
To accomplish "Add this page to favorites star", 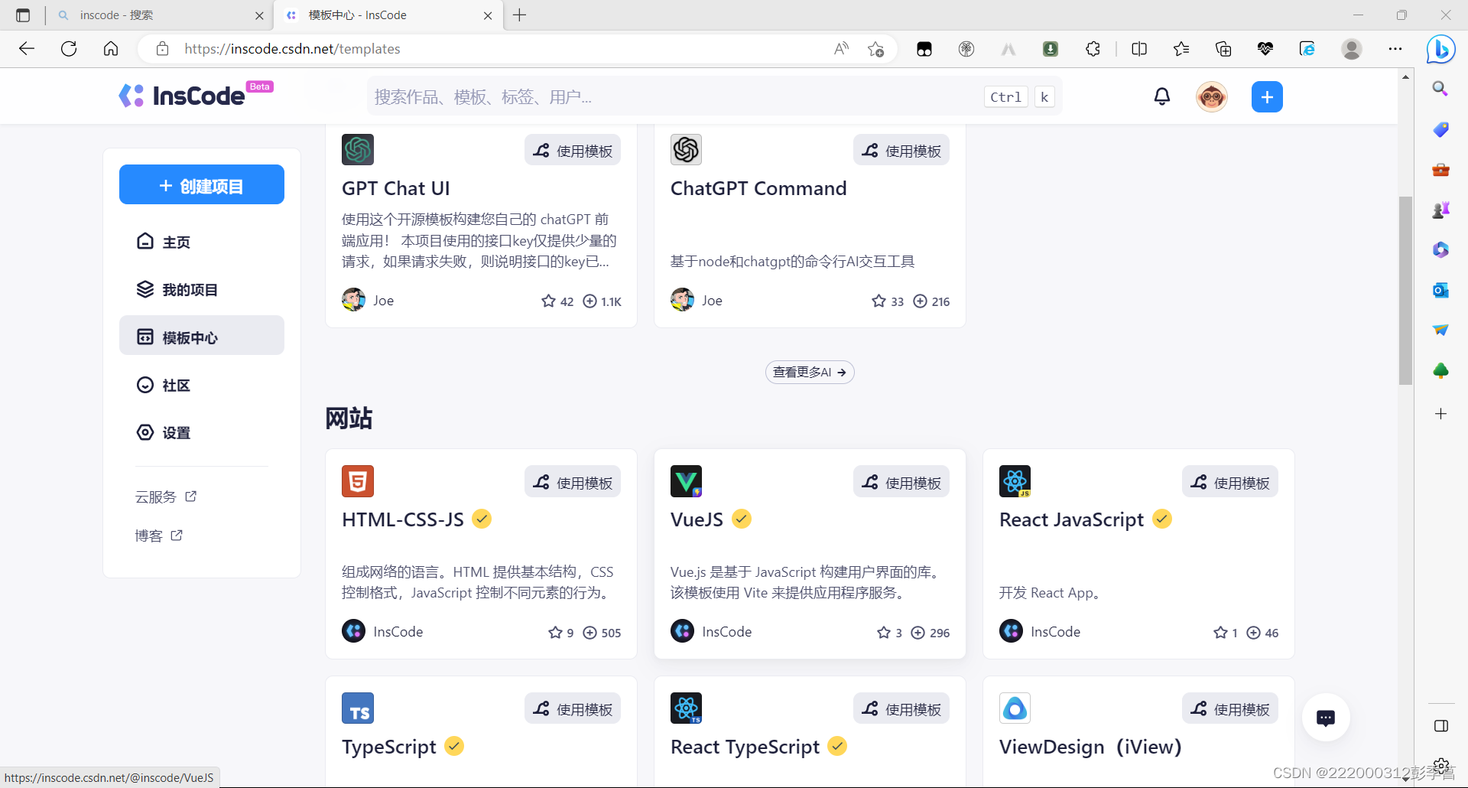I will (x=875, y=49).
